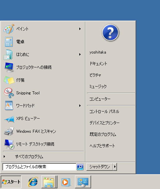This screenshot has width=160, height=189.
Task: Open Windows Media Player from taskbar
Action: point(66,182)
